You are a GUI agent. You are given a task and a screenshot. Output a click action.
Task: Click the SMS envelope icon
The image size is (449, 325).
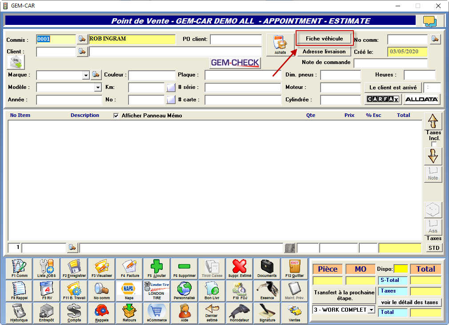tap(16, 62)
